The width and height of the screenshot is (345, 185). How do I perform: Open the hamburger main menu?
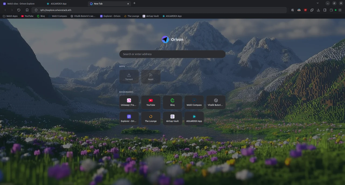coord(340,10)
